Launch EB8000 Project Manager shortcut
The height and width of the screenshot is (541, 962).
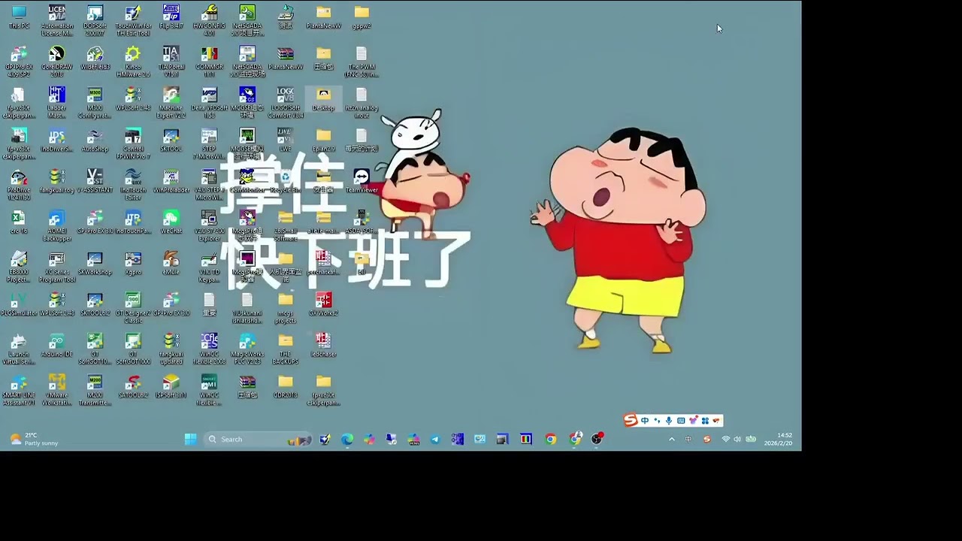click(19, 267)
